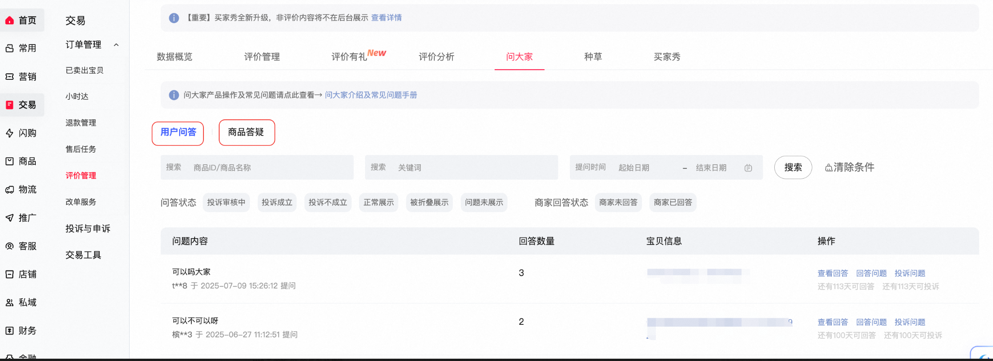The image size is (993, 361).
Task: Open the 评价有礼 tab
Action: pos(349,57)
